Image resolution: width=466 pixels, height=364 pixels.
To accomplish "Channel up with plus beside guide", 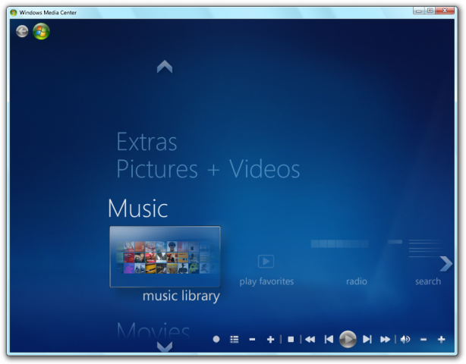I will pos(270,339).
